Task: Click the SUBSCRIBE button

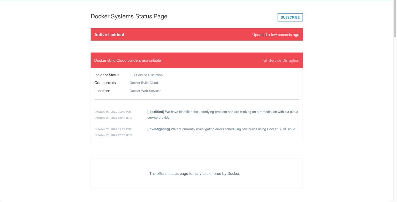Action: pyautogui.click(x=290, y=17)
